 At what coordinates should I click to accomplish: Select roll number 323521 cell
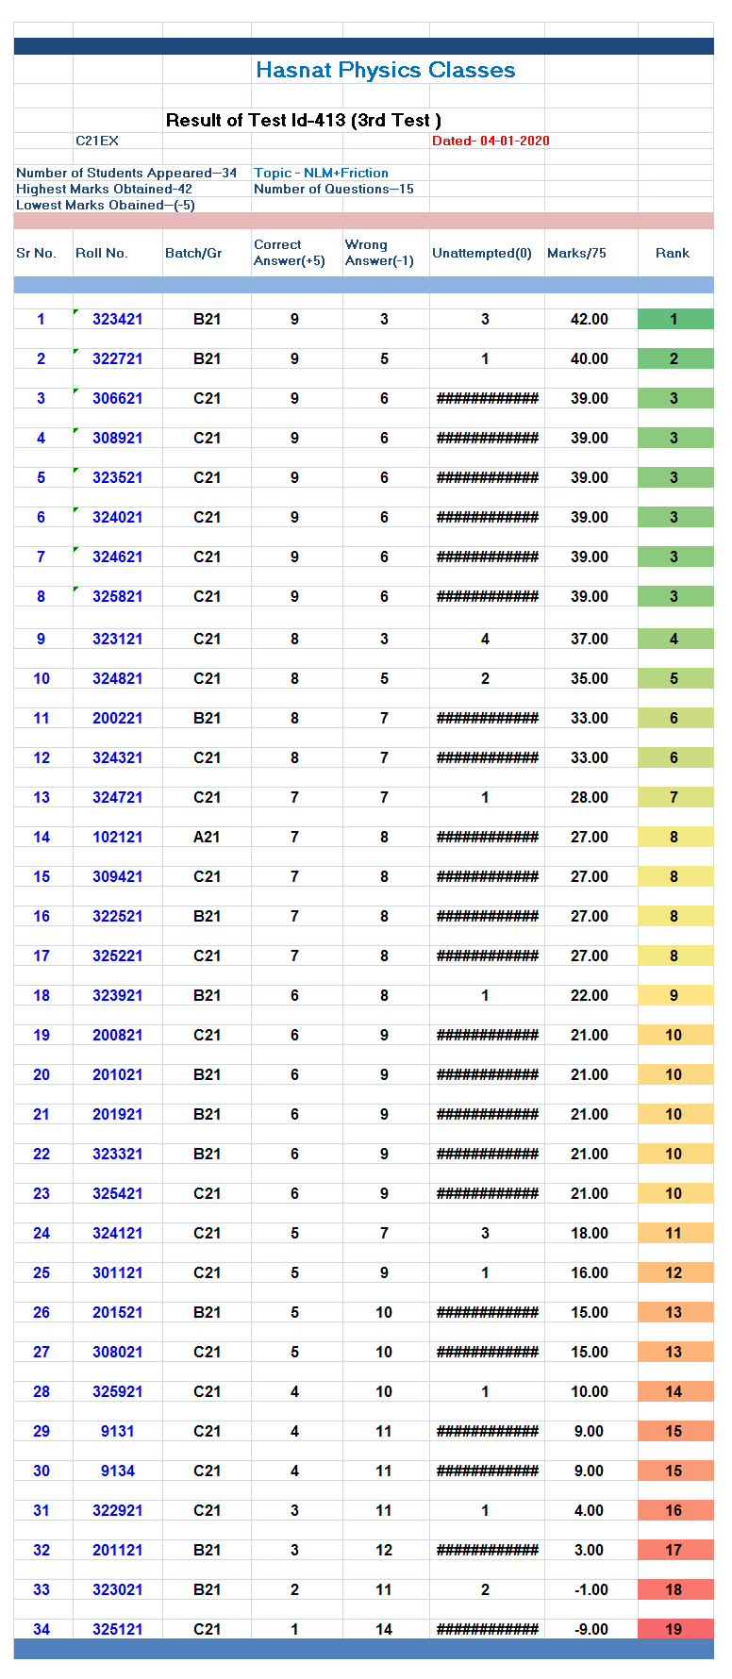click(118, 477)
